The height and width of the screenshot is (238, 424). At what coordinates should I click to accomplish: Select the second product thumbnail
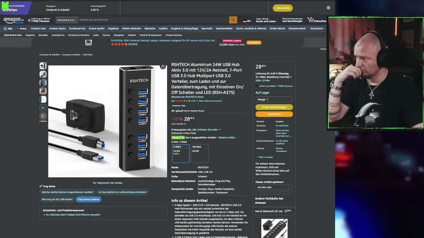click(43, 74)
